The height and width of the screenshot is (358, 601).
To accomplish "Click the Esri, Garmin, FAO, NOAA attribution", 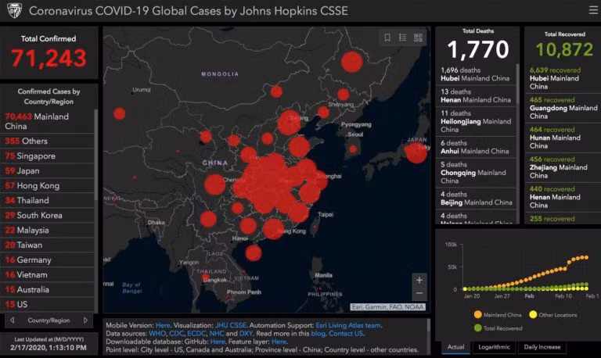I will [387, 307].
